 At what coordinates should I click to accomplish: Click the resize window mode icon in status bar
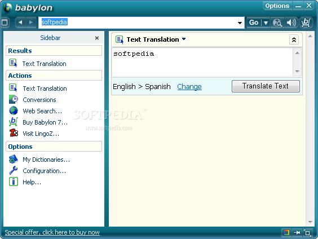click(x=307, y=233)
